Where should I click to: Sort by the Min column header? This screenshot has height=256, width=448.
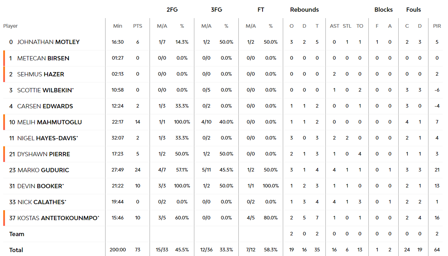click(118, 26)
